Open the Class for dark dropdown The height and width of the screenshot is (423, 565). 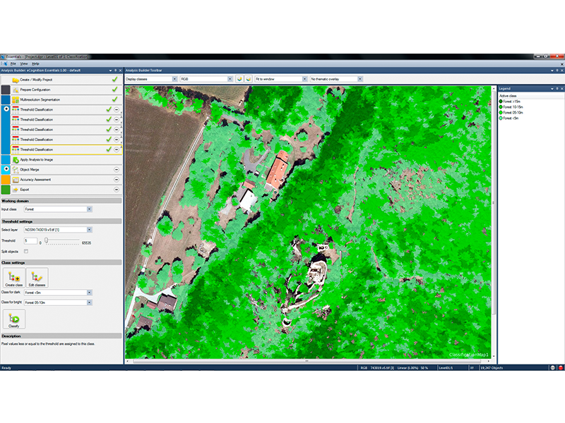click(x=89, y=292)
